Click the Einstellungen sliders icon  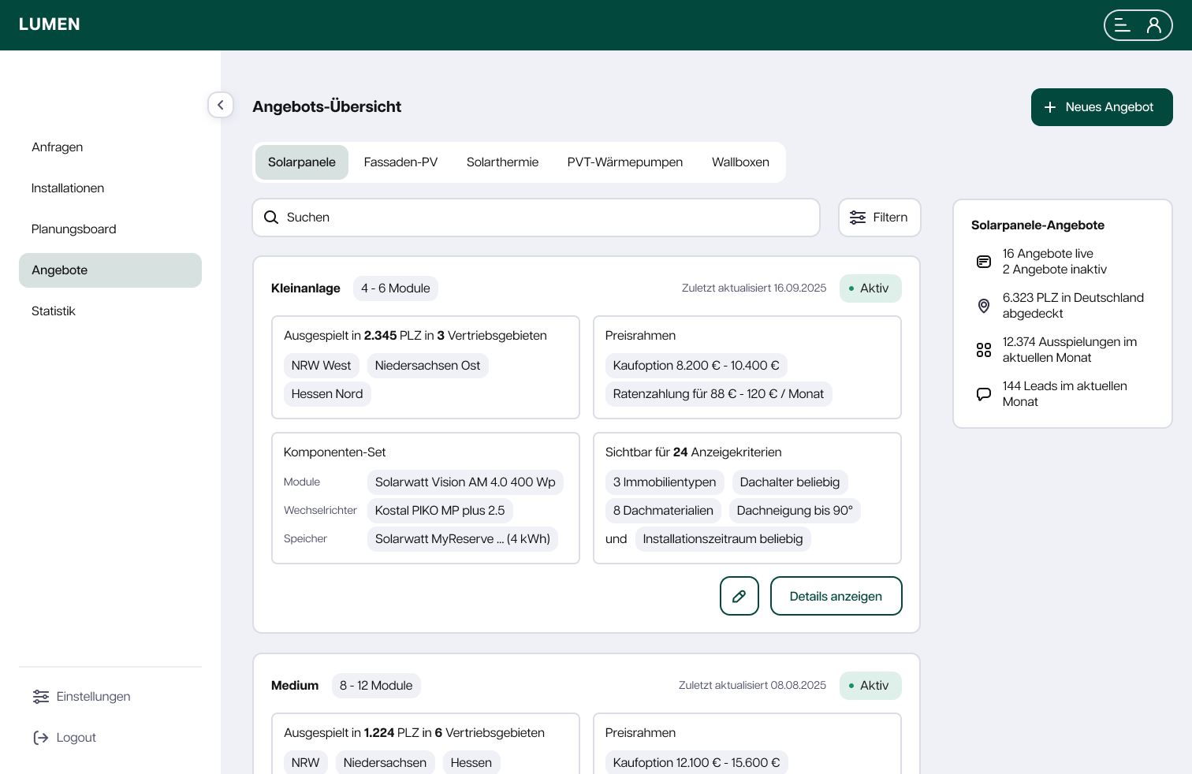coord(41,697)
